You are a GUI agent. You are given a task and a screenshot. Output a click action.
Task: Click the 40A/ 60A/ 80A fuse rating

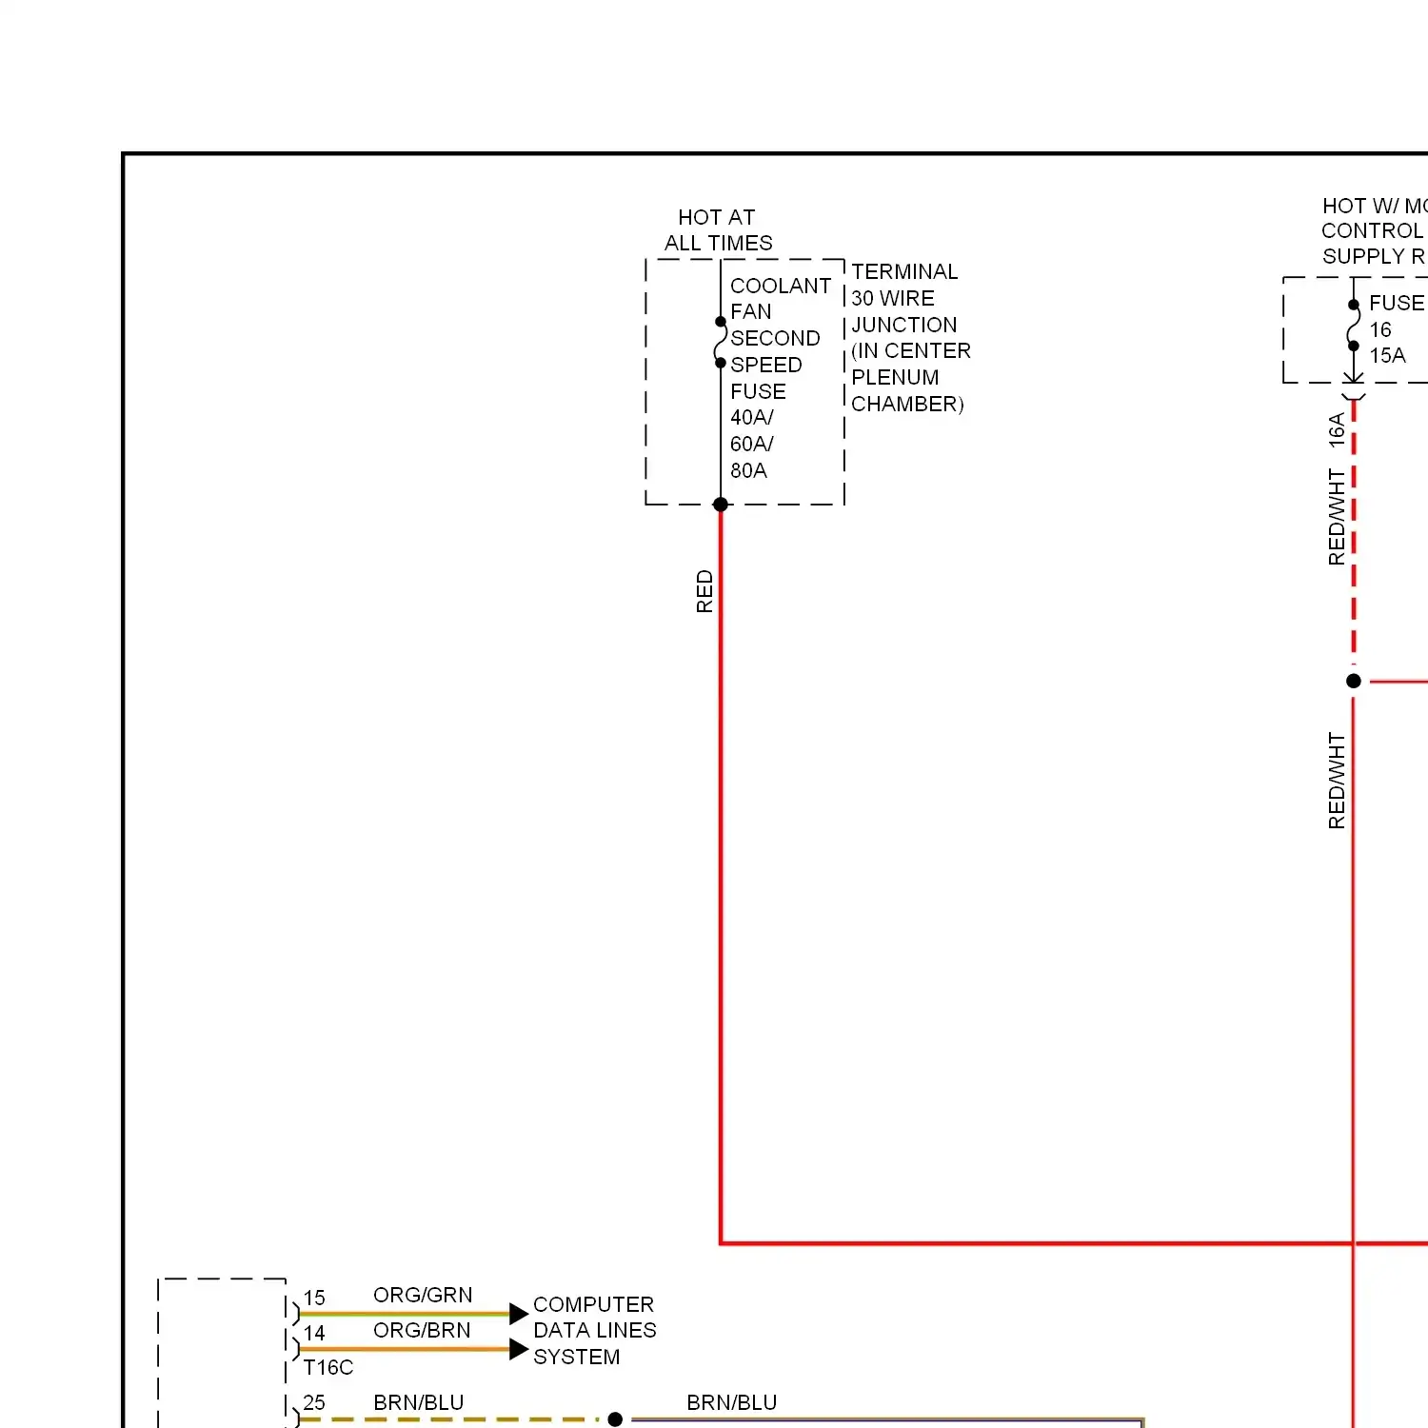(x=752, y=444)
